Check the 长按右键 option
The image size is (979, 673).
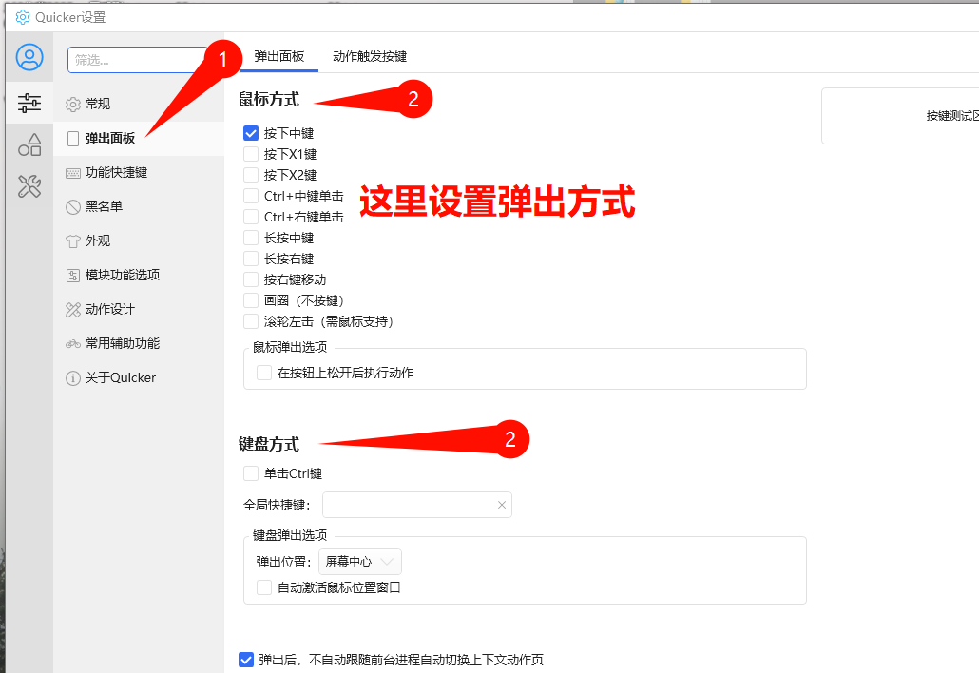(x=251, y=259)
